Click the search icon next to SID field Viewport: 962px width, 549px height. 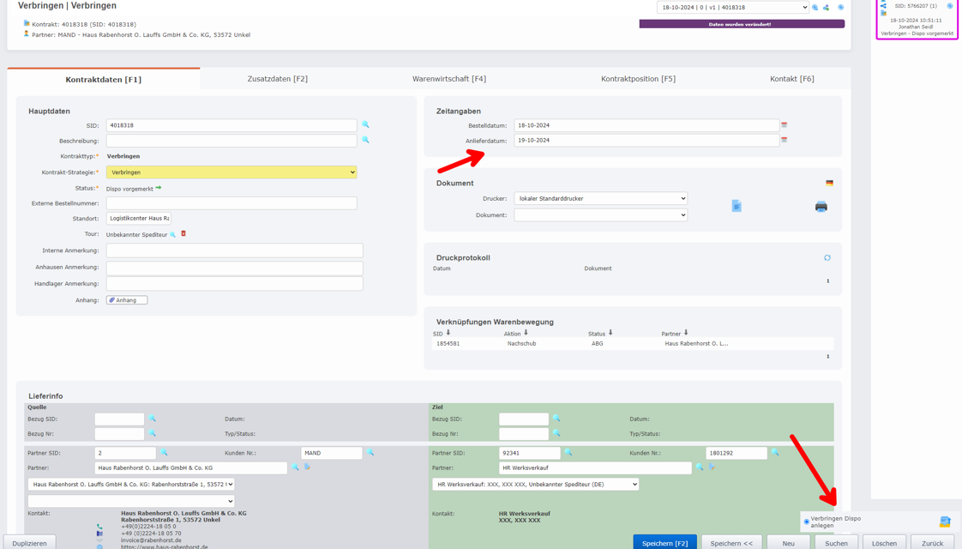coord(365,125)
